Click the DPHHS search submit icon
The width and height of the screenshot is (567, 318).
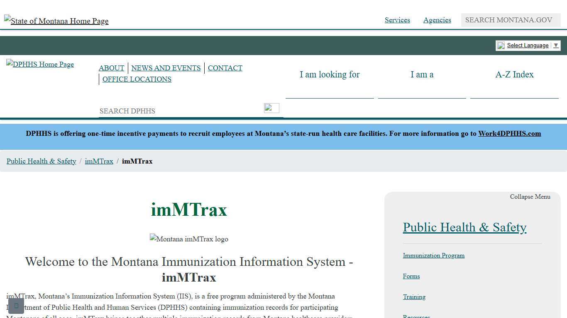pos(271,108)
